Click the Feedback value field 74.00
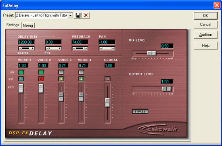Viewport: 222px width, 146px height. [x=80, y=42]
